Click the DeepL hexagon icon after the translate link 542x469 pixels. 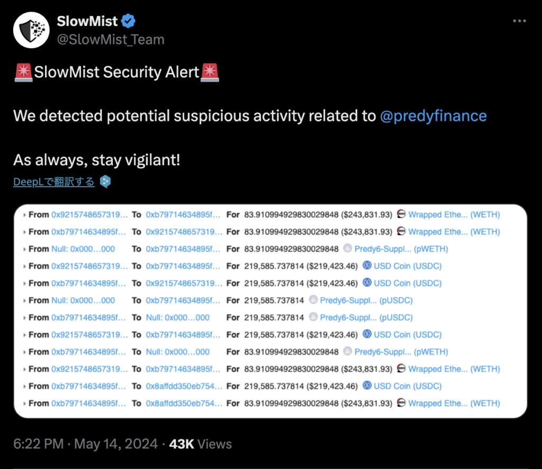click(x=105, y=181)
